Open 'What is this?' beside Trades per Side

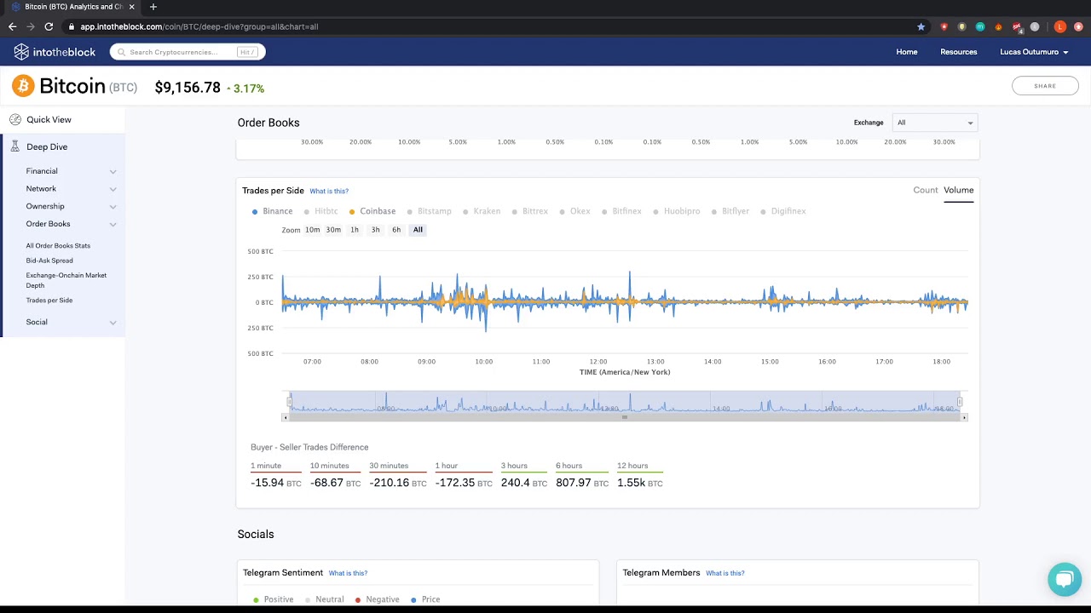coord(329,192)
